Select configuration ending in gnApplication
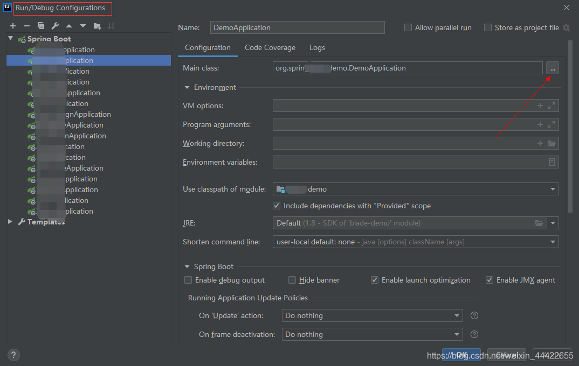The height and width of the screenshot is (366, 579). click(x=88, y=114)
